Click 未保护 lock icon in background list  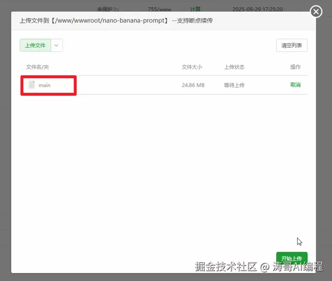116,9
